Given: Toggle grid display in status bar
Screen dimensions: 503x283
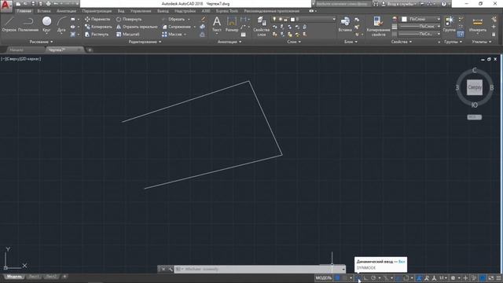Looking at the screenshot, I should click(x=337, y=277).
